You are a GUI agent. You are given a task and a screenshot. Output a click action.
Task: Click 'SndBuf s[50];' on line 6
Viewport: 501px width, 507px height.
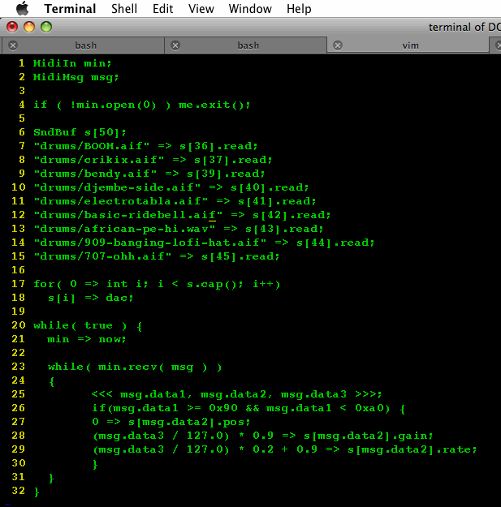click(80, 132)
